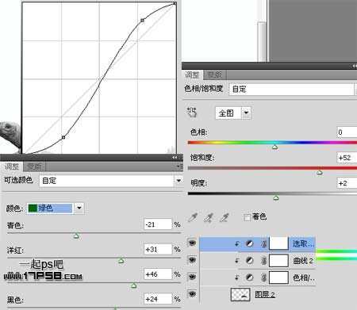Hide the 曲线 2 layer via eye icon
This screenshot has height=310, width=357.
pyautogui.click(x=192, y=260)
